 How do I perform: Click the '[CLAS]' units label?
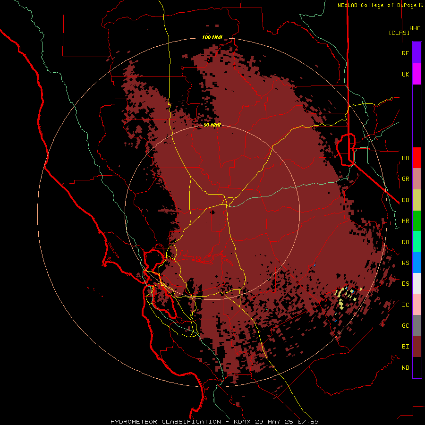pos(399,33)
